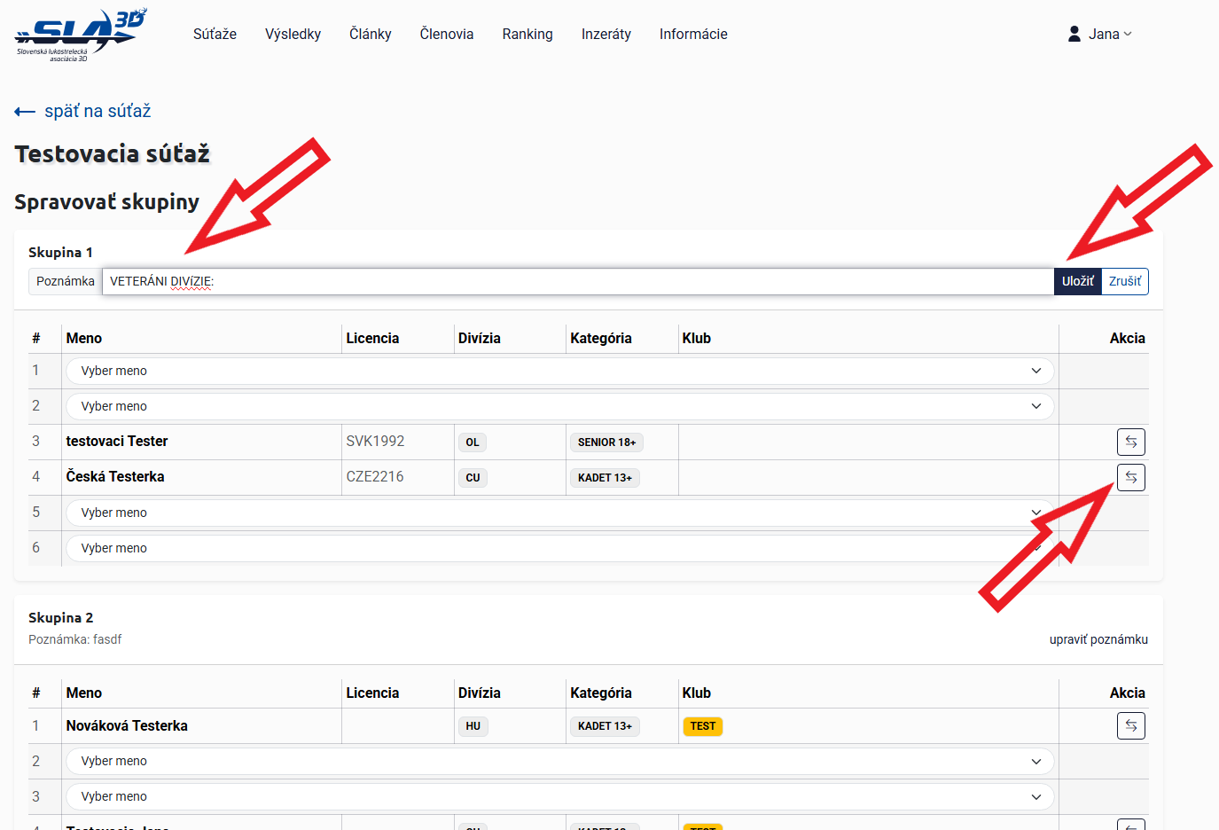1219x830 pixels.
Task: Open the Súťaže menu item
Action: click(215, 34)
